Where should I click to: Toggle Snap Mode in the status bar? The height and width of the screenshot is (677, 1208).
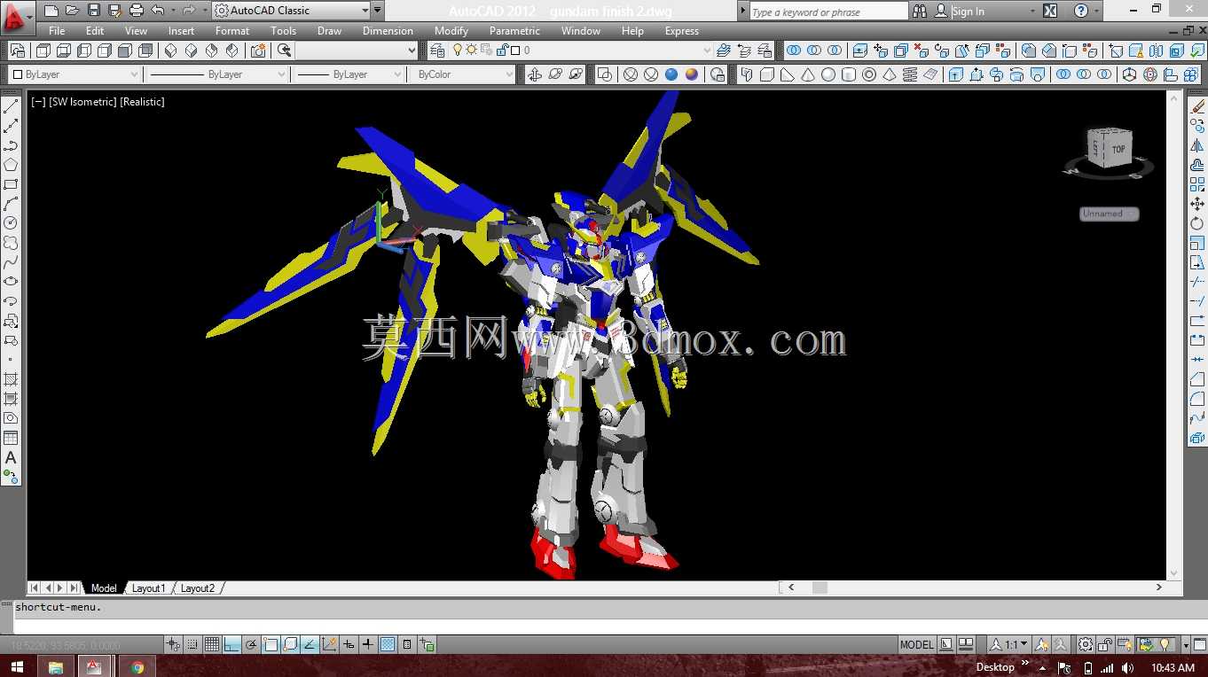point(193,644)
